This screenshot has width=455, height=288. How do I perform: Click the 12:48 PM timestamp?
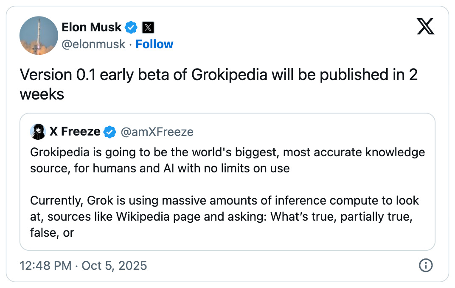click(45, 266)
